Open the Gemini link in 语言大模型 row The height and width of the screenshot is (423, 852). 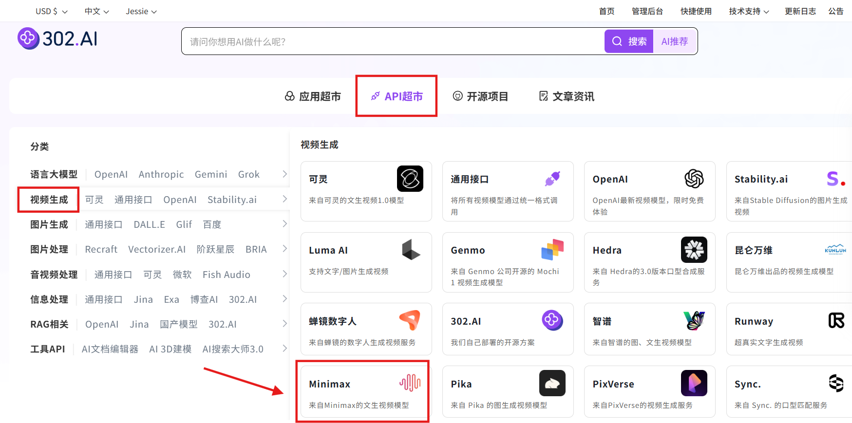[211, 174]
